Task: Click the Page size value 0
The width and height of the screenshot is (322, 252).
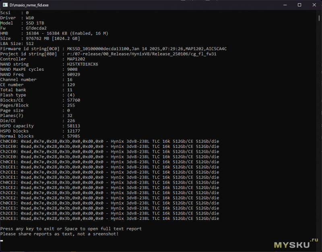Action: pyautogui.click(x=68, y=110)
